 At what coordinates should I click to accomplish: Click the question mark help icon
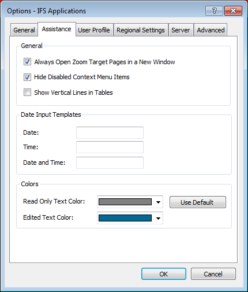[214, 10]
